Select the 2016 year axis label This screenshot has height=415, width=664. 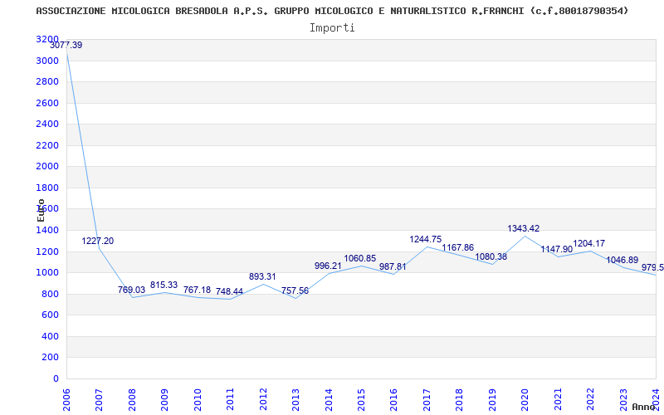click(x=393, y=399)
